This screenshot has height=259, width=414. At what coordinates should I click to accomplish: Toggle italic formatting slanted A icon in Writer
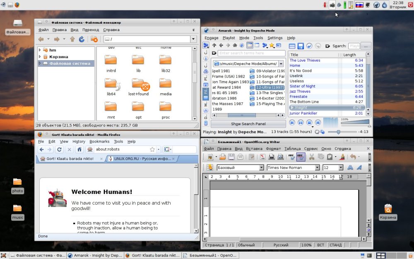pyautogui.click(x=359, y=167)
